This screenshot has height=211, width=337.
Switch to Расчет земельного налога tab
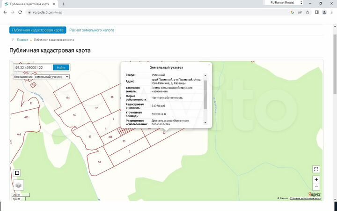92,30
